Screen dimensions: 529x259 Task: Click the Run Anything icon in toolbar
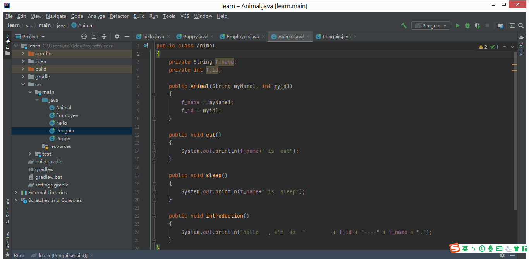tap(512, 25)
